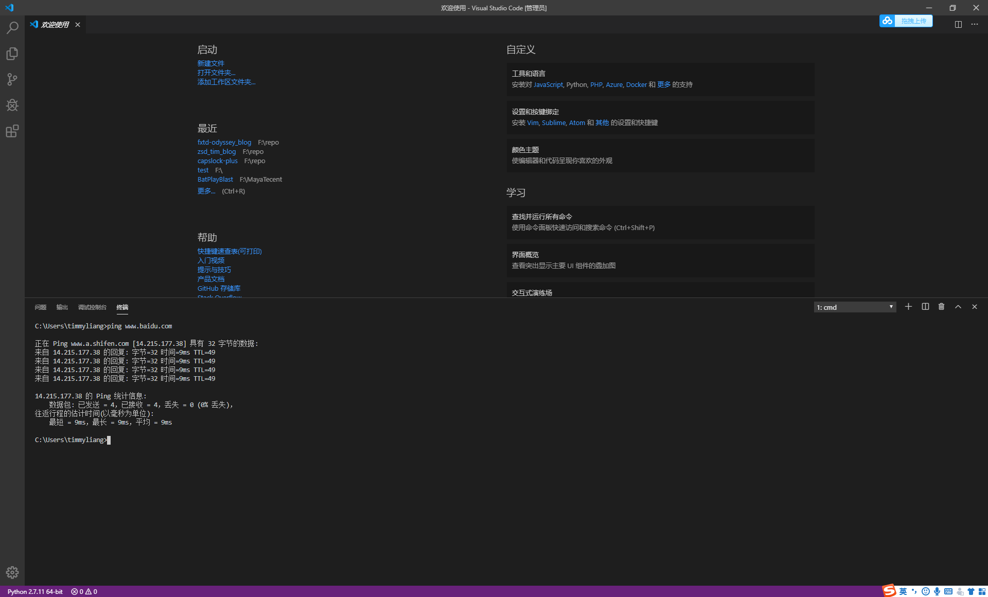Screen dimensions: 988x597
Task: Click the 添加工作区文件夹... link
Action: click(x=226, y=82)
